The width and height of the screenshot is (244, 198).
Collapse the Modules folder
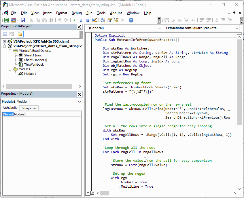(x=10, y=69)
